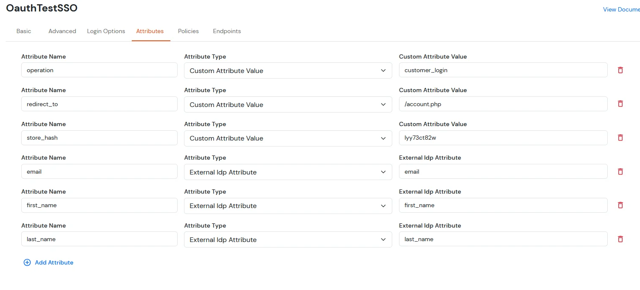This screenshot has height=290, width=640.
Task: Select the store_hash attribute name field
Action: [99, 138]
